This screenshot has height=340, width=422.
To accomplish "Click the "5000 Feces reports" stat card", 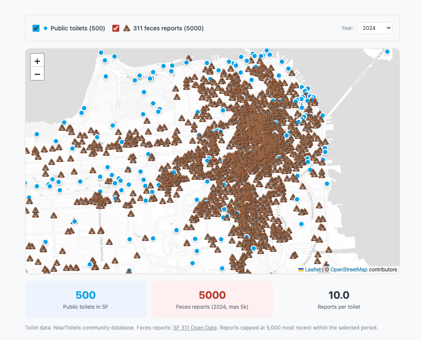I will 212,299.
